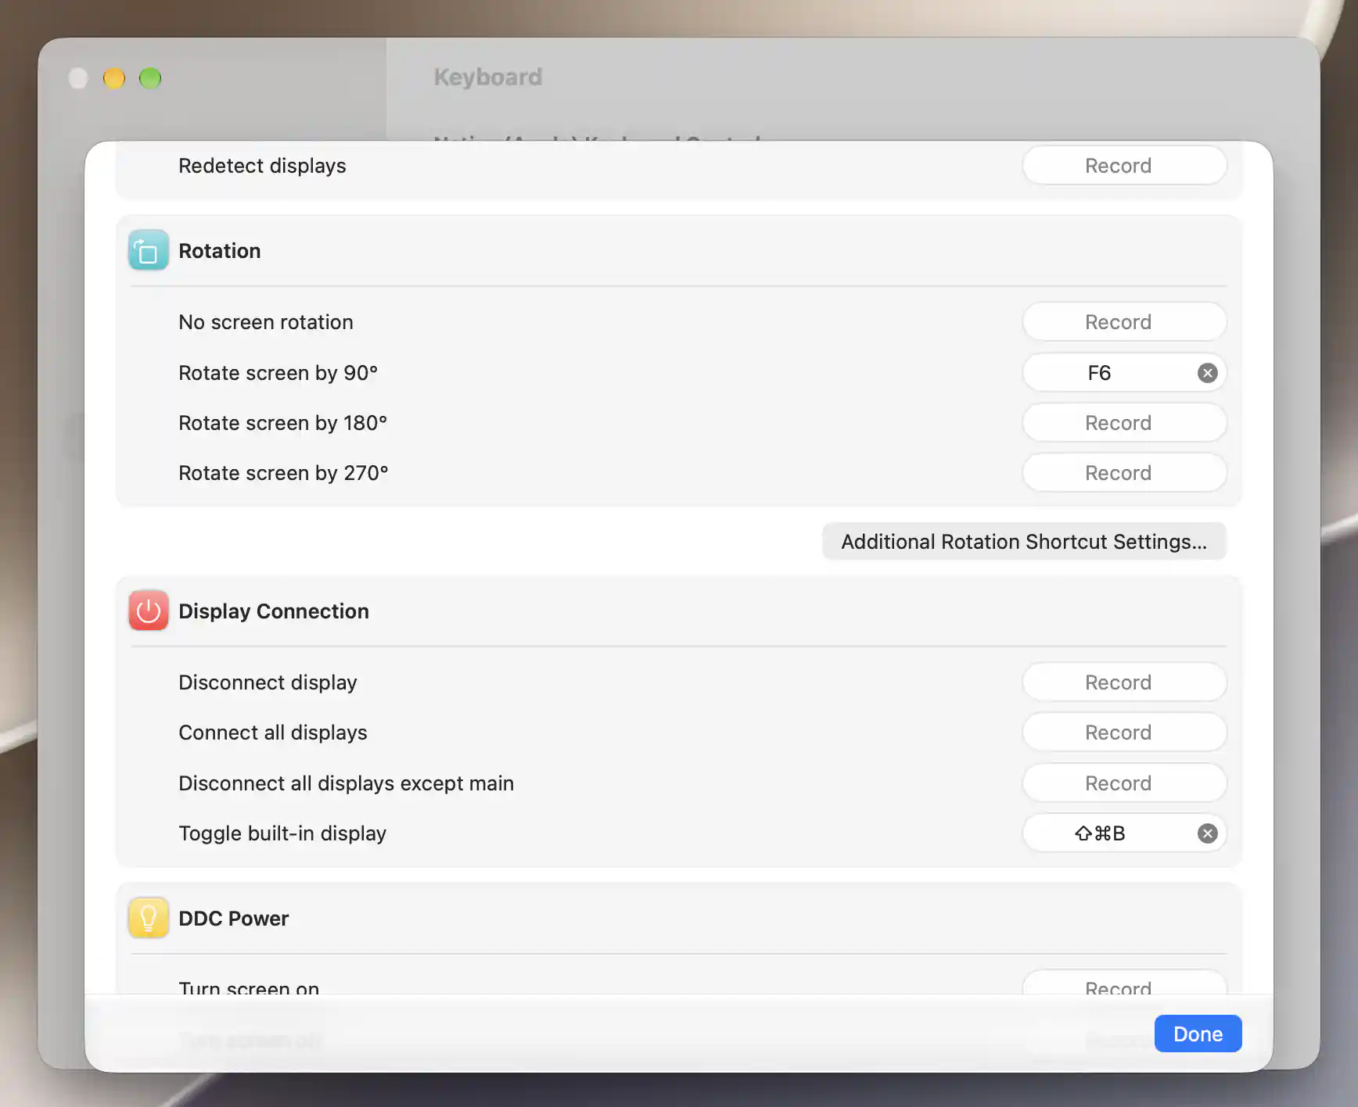Click the DDC Power heading
The width and height of the screenshot is (1358, 1107).
(234, 919)
